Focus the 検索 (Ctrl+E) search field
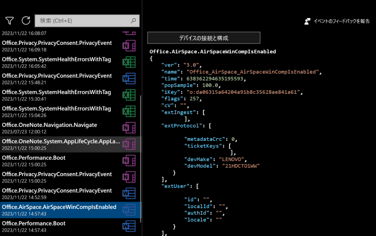Image resolution: width=376 pixels, height=236 pixels. pos(87,21)
